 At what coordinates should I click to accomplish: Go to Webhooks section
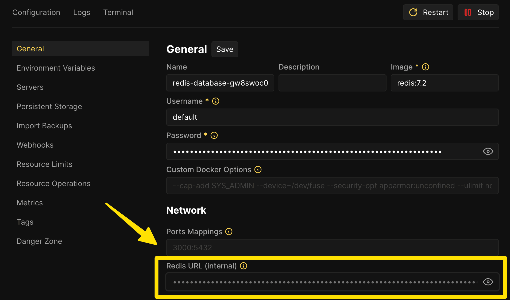(x=81, y=145)
